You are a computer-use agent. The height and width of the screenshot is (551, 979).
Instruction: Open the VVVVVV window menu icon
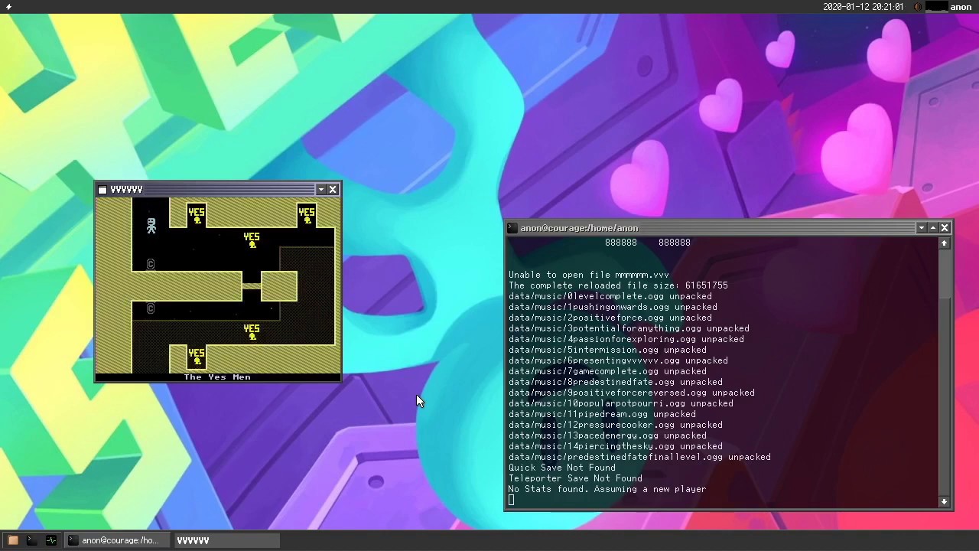click(x=102, y=190)
